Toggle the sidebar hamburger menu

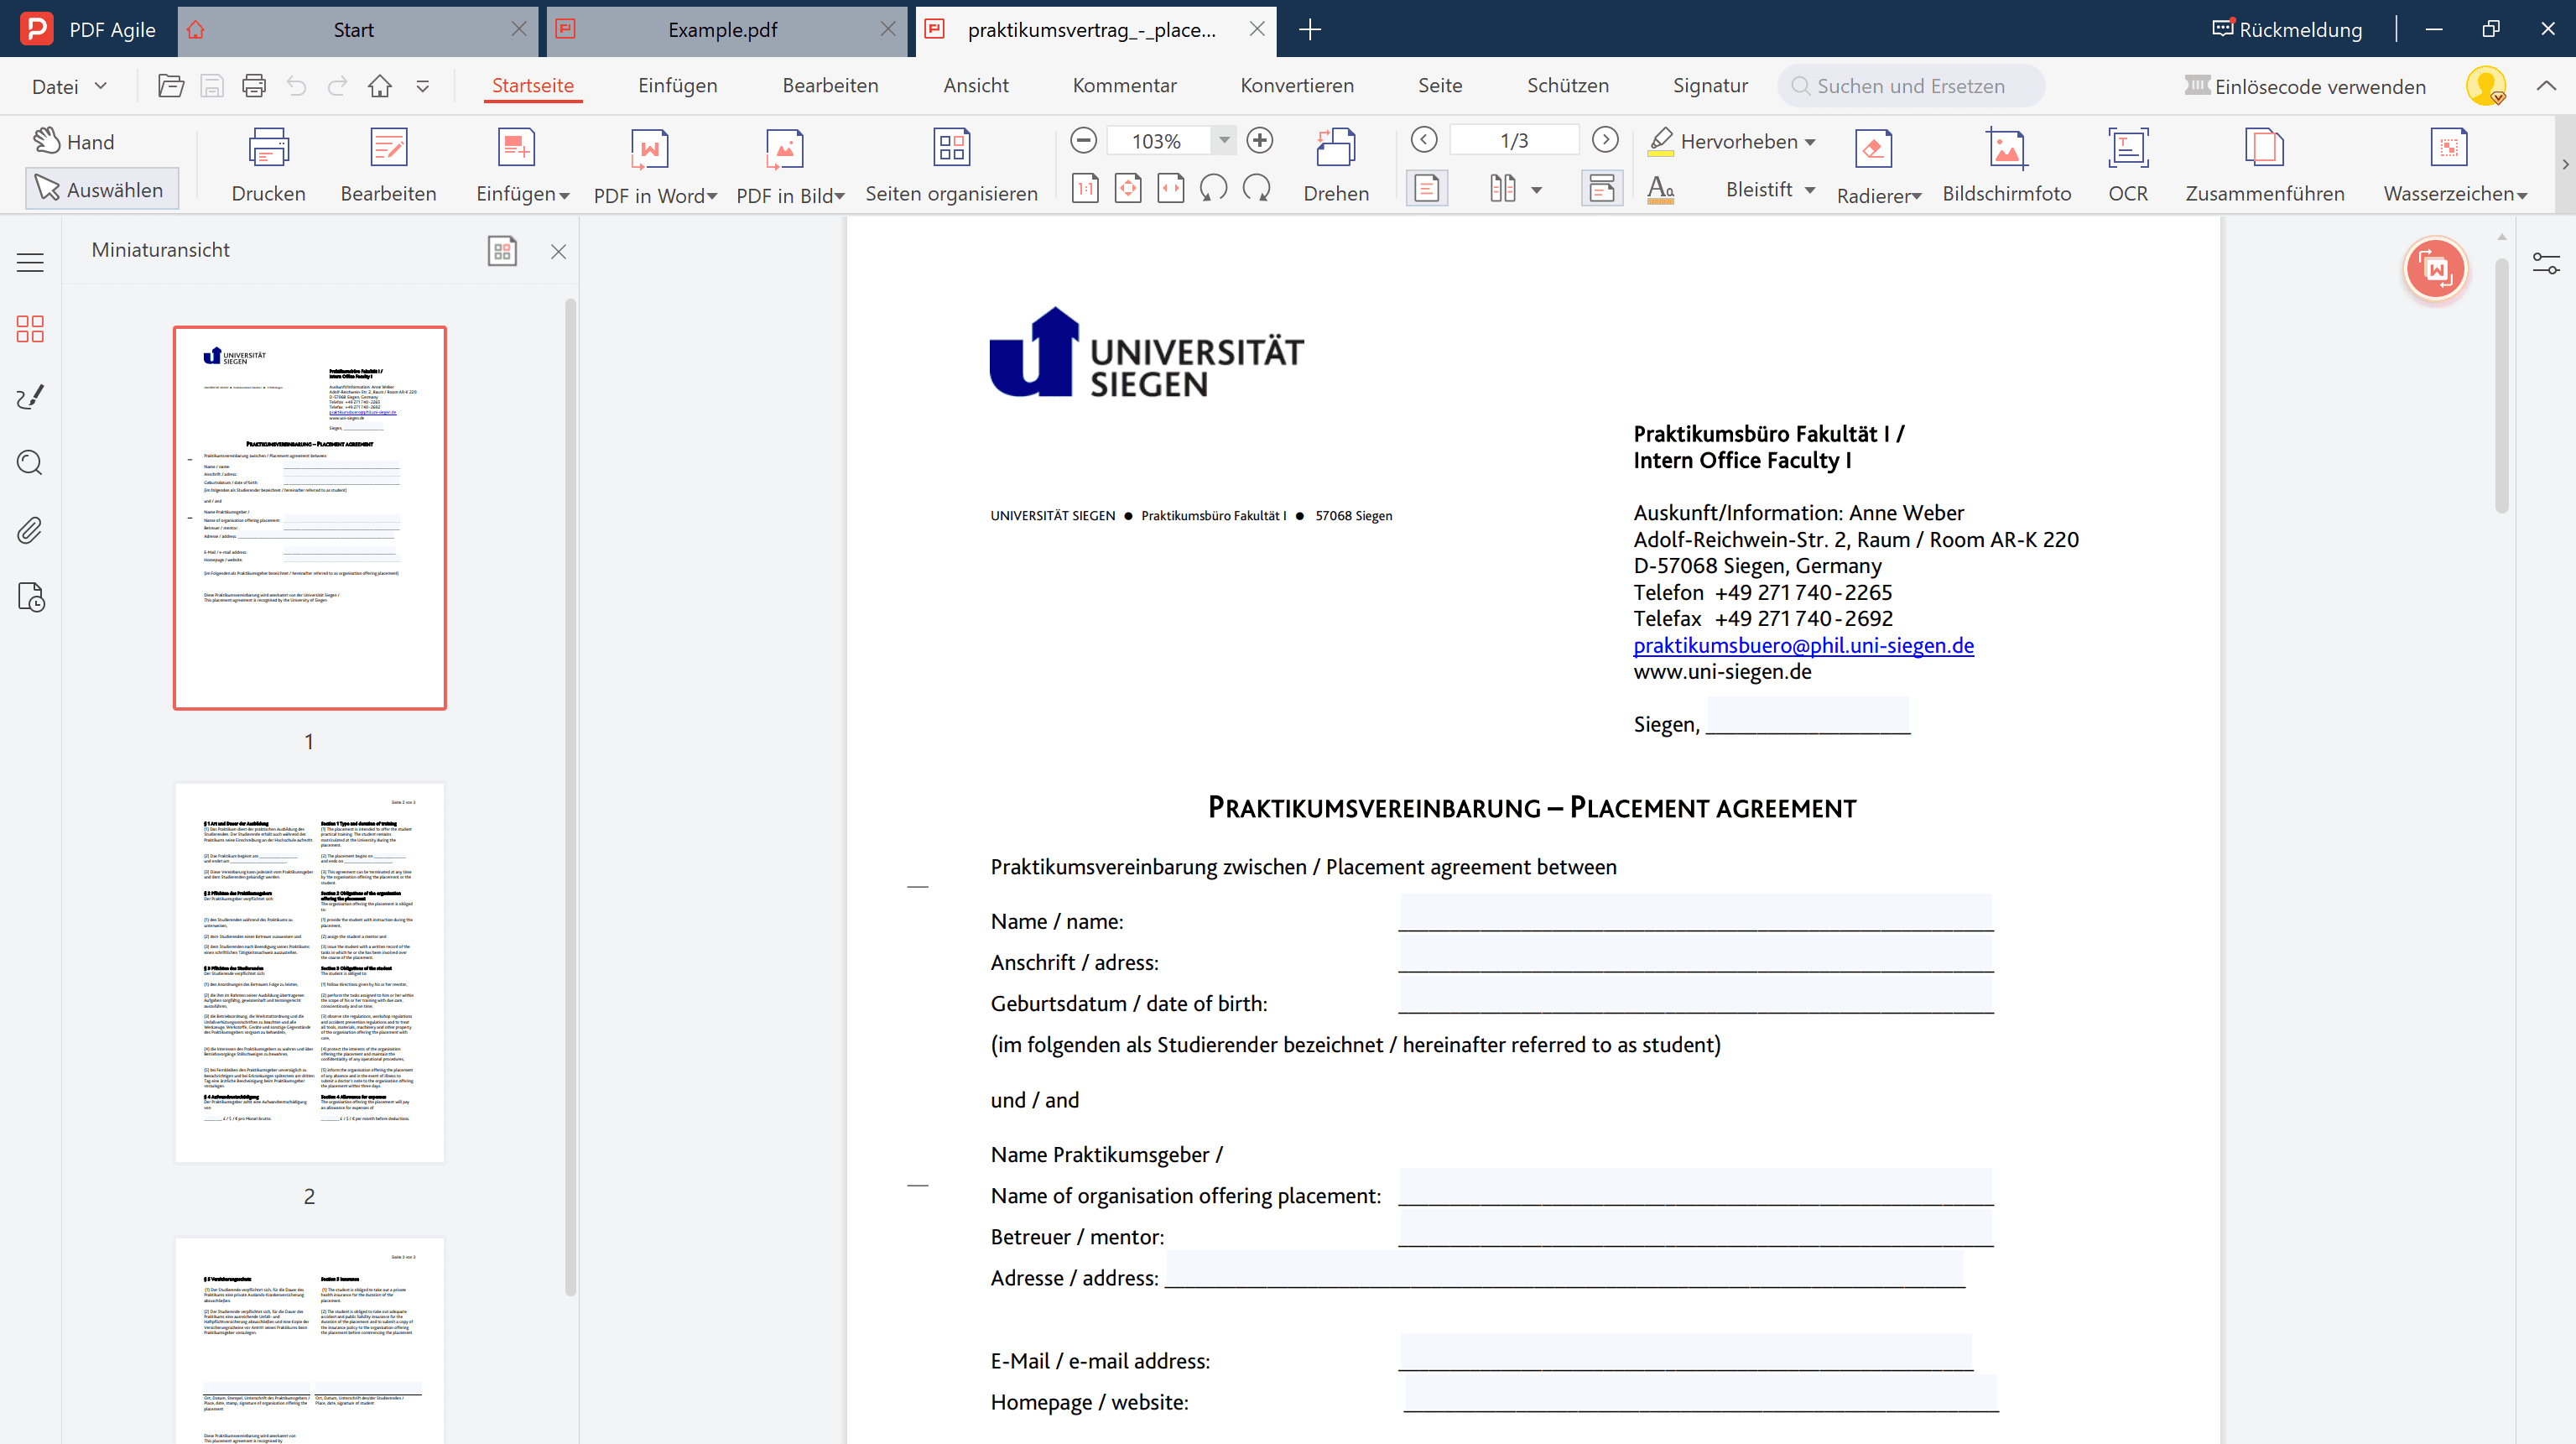coord(30,262)
